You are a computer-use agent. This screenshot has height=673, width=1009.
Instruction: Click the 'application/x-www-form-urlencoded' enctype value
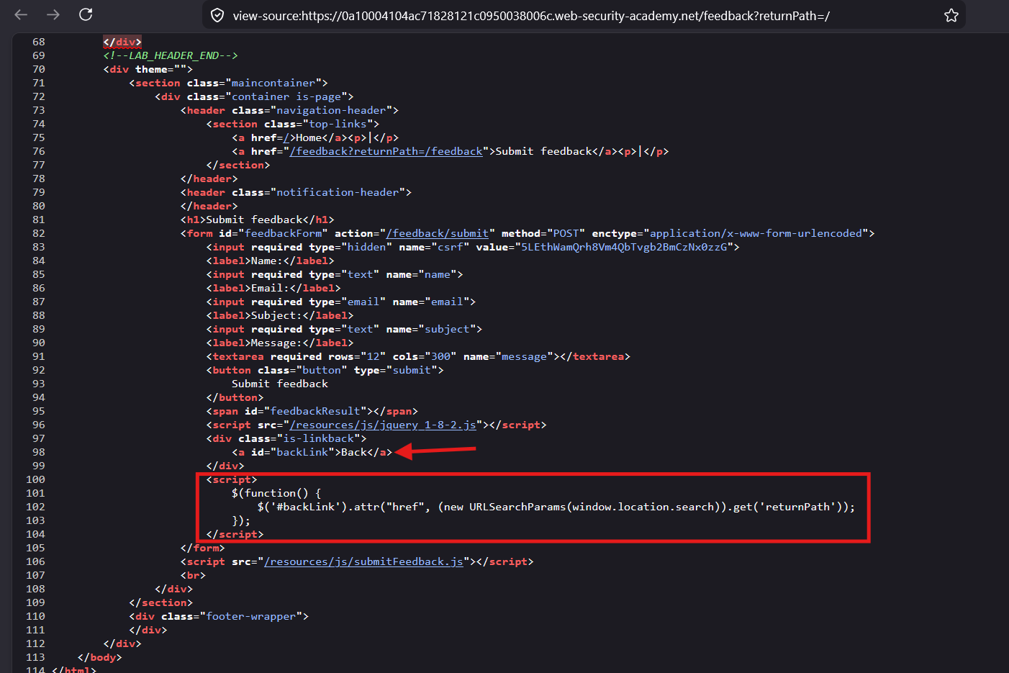[756, 233]
